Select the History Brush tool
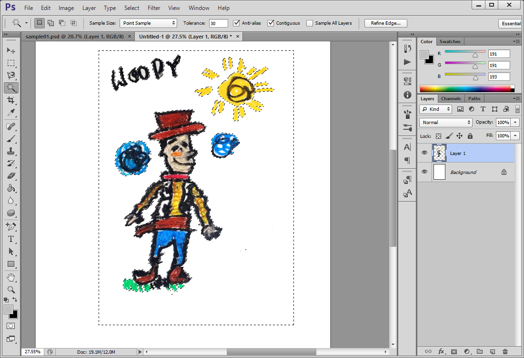The image size is (524, 358). tap(11, 164)
